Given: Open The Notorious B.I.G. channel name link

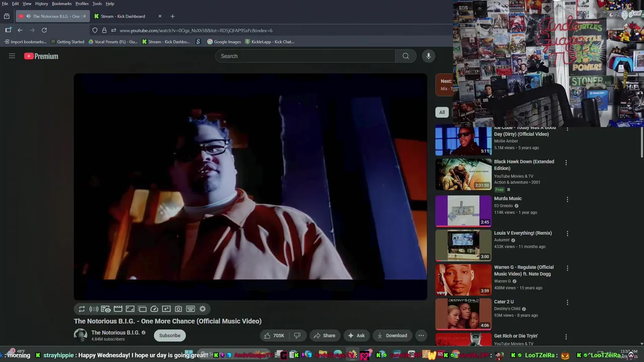Looking at the screenshot, I should coord(115,333).
